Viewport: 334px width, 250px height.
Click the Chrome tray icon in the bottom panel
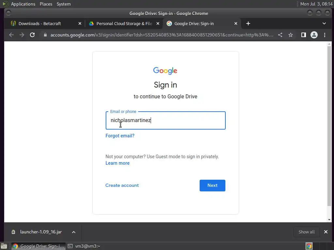[309, 246]
